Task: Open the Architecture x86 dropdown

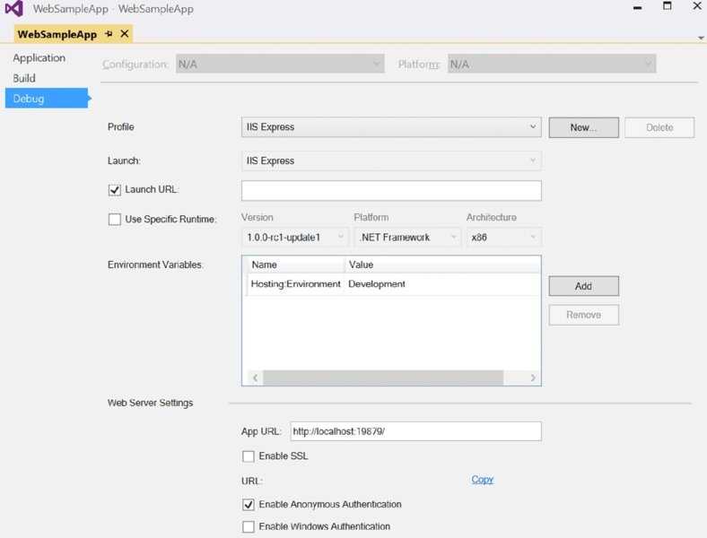Action: 503,237
